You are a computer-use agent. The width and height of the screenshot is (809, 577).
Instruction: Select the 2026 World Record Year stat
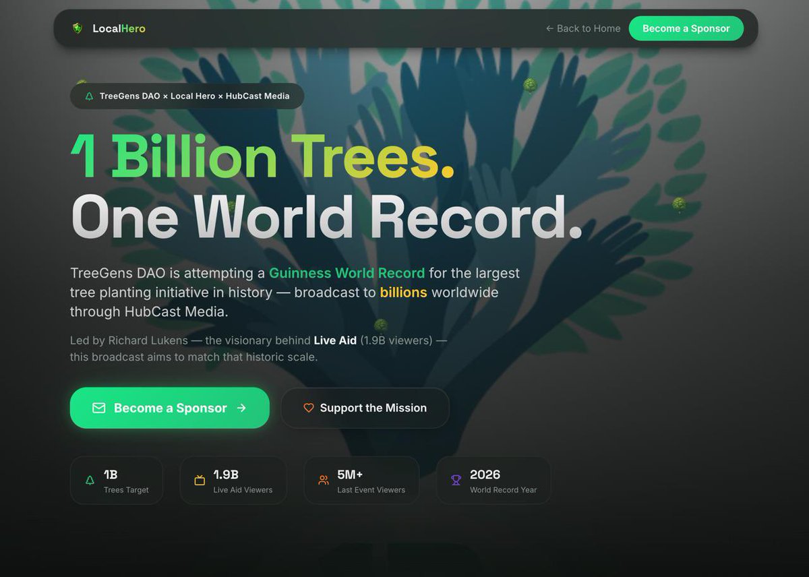493,481
